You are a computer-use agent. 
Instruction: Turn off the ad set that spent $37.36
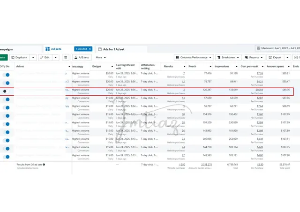coord(6,99)
